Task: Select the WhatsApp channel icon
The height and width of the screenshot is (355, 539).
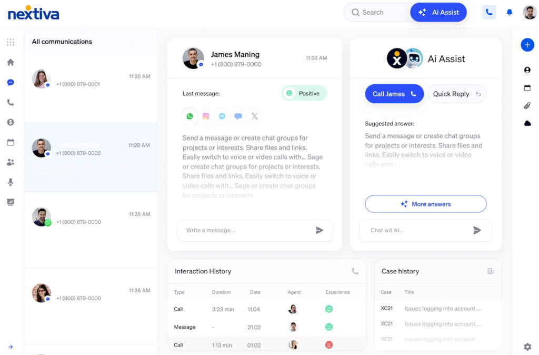Action: [x=189, y=116]
